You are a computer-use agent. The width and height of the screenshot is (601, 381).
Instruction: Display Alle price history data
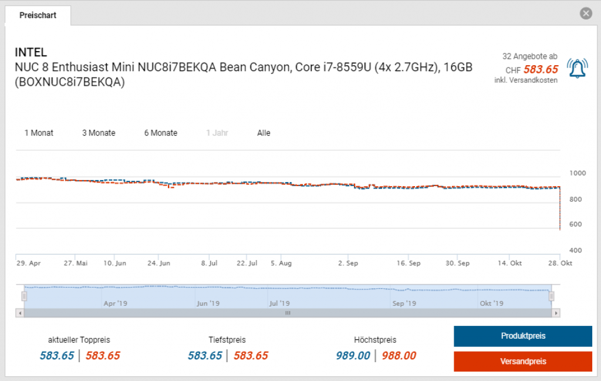tap(264, 133)
